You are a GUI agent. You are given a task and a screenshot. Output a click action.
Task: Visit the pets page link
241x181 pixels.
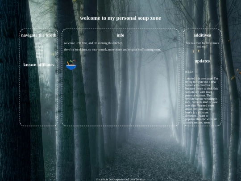click(x=39, y=54)
